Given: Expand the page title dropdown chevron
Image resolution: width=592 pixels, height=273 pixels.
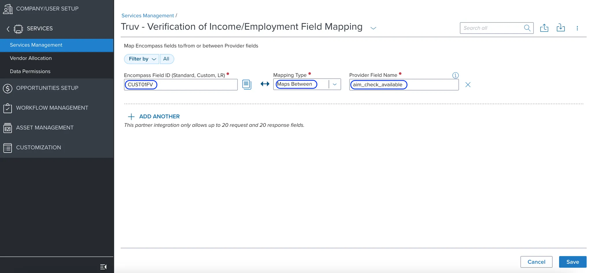Looking at the screenshot, I should [373, 28].
